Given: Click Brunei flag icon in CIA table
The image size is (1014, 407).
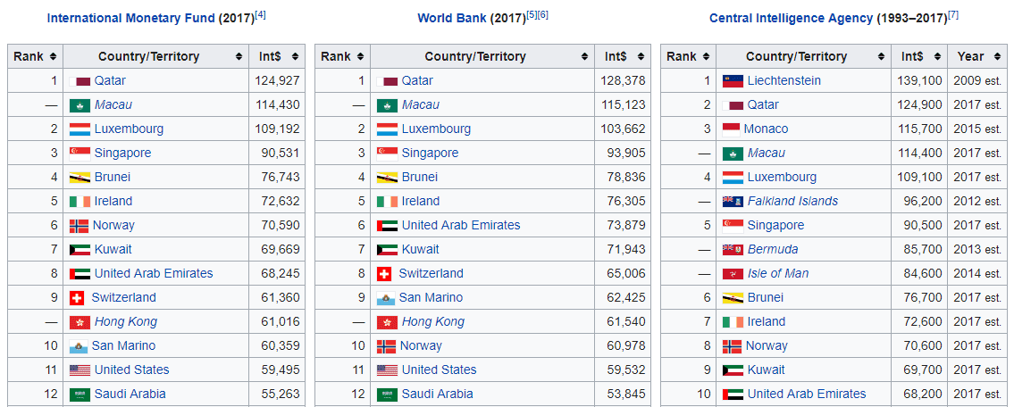Looking at the screenshot, I should (x=733, y=298).
